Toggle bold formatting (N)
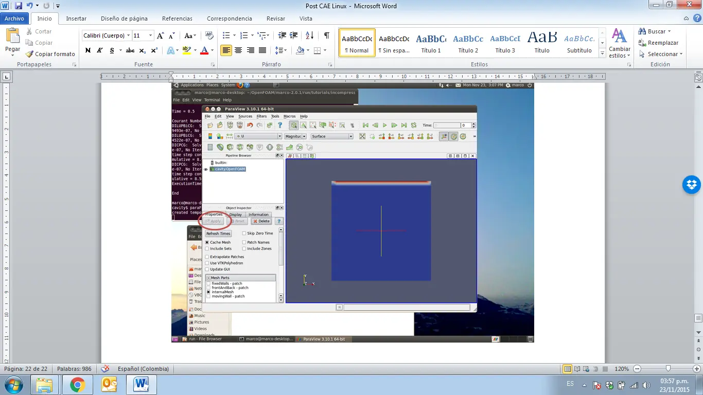The width and height of the screenshot is (703, 395). pyautogui.click(x=88, y=50)
